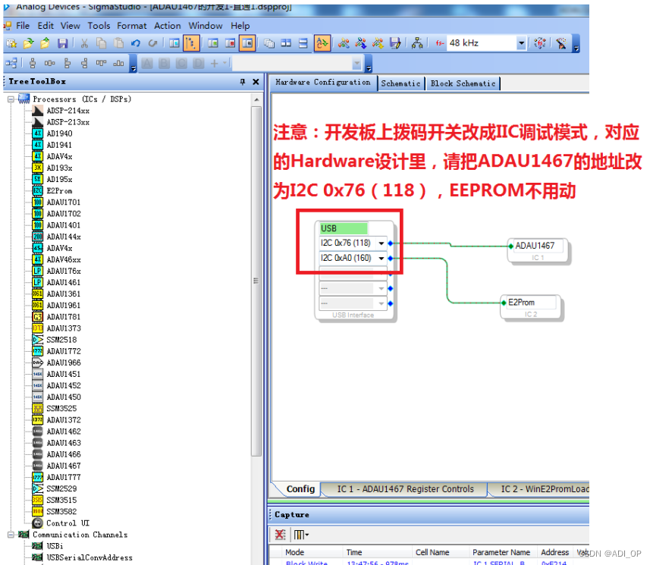Screen dimensions: 653x565
Task: Click the New Project icon
Action: coord(9,43)
